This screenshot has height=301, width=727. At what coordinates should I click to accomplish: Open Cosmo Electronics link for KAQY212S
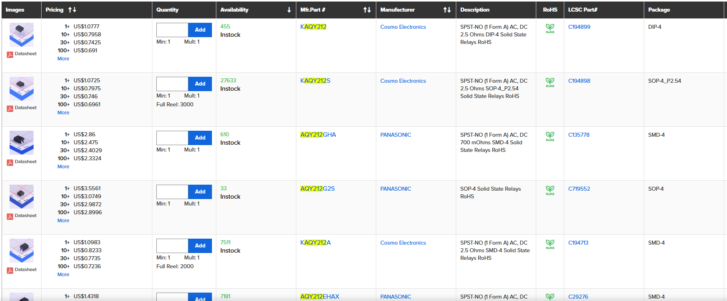click(x=403, y=81)
